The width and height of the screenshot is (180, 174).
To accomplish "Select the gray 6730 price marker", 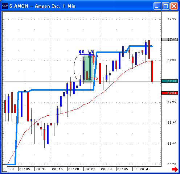I will (x=169, y=40).
